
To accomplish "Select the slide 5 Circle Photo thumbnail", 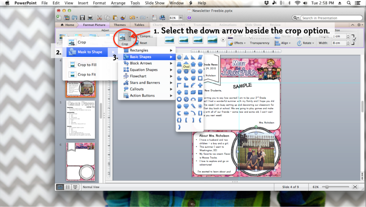I will (x=80, y=119).
